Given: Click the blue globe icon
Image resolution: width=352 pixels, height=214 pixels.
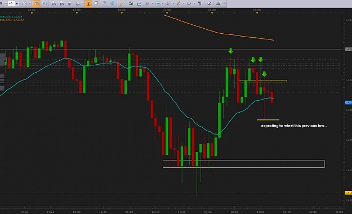Looking at the screenshot, I should (112, 3).
